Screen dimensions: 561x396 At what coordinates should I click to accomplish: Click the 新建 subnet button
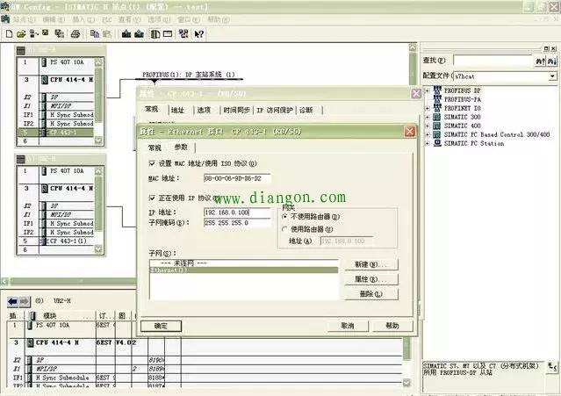click(x=371, y=264)
